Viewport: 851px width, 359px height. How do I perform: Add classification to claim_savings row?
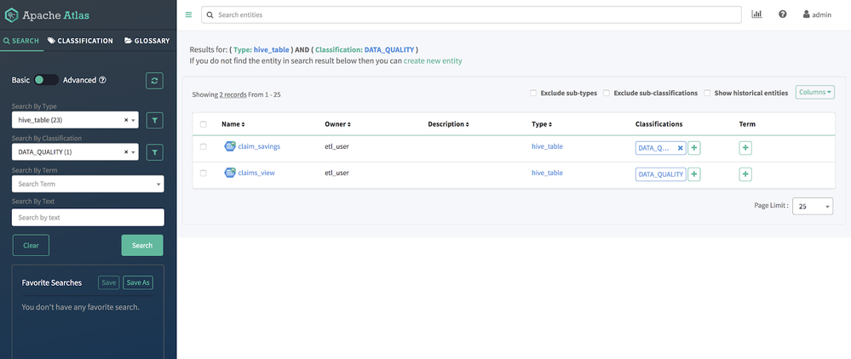coord(694,147)
